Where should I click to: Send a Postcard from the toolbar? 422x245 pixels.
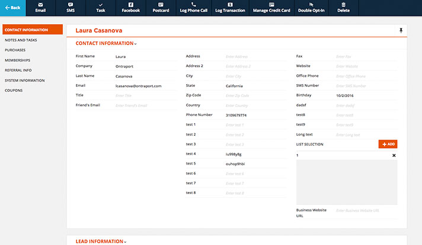pyautogui.click(x=161, y=8)
